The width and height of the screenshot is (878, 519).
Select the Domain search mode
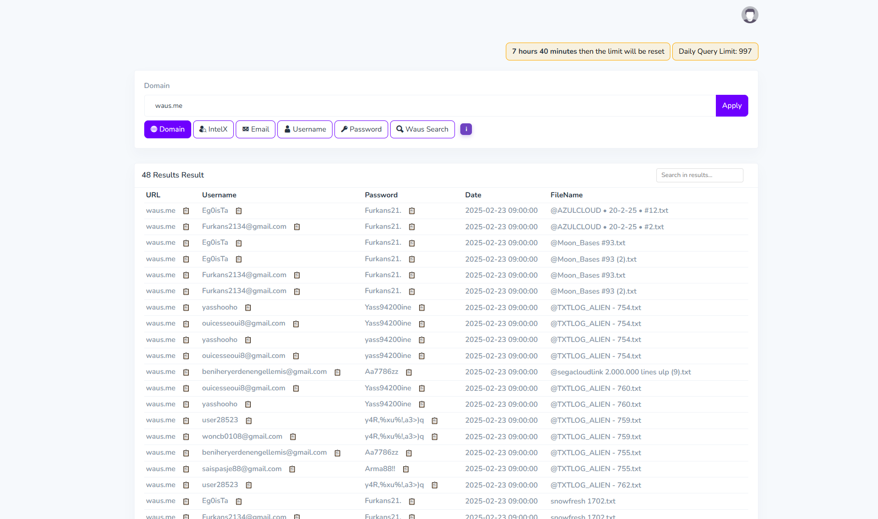(x=167, y=129)
